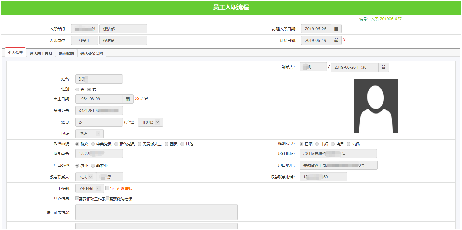Open the 出生日期 calendar picker
This screenshot has height=230, width=462.
click(x=128, y=99)
